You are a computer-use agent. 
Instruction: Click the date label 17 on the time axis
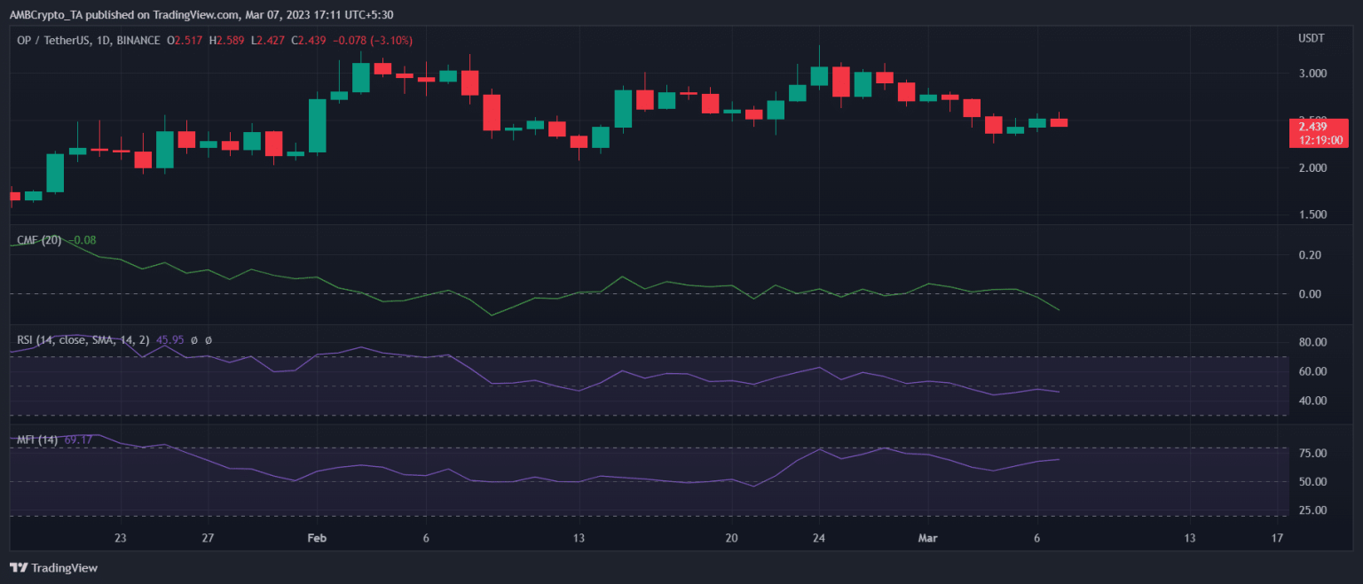(x=1278, y=538)
